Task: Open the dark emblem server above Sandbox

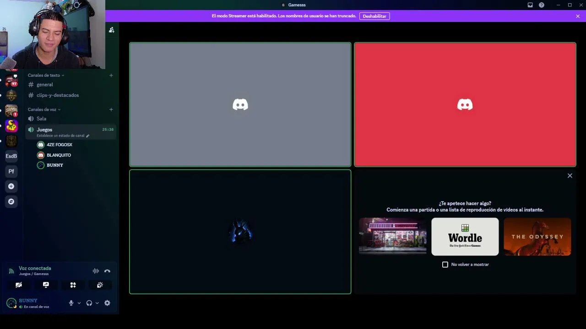Action: (11, 96)
